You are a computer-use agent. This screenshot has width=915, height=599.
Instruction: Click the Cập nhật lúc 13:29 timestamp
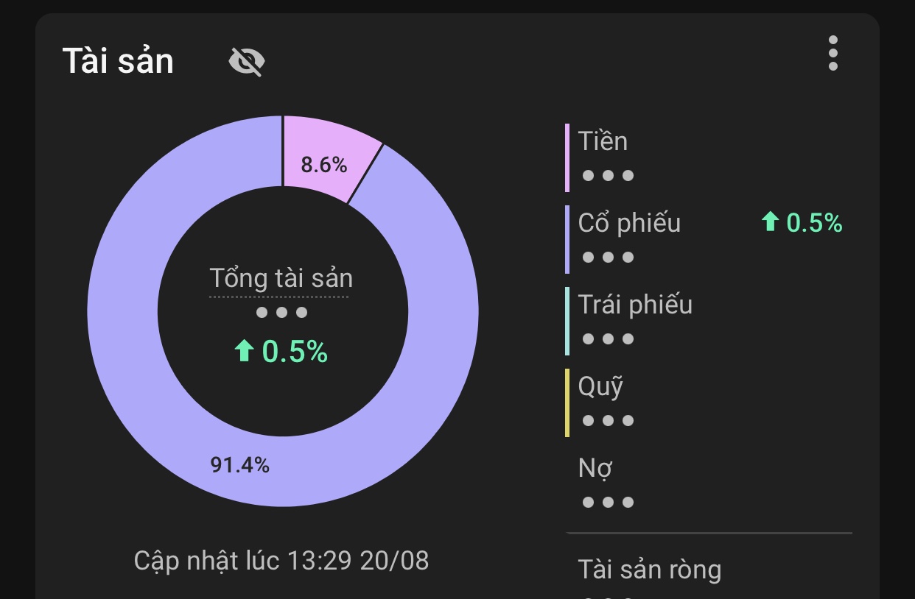click(281, 561)
